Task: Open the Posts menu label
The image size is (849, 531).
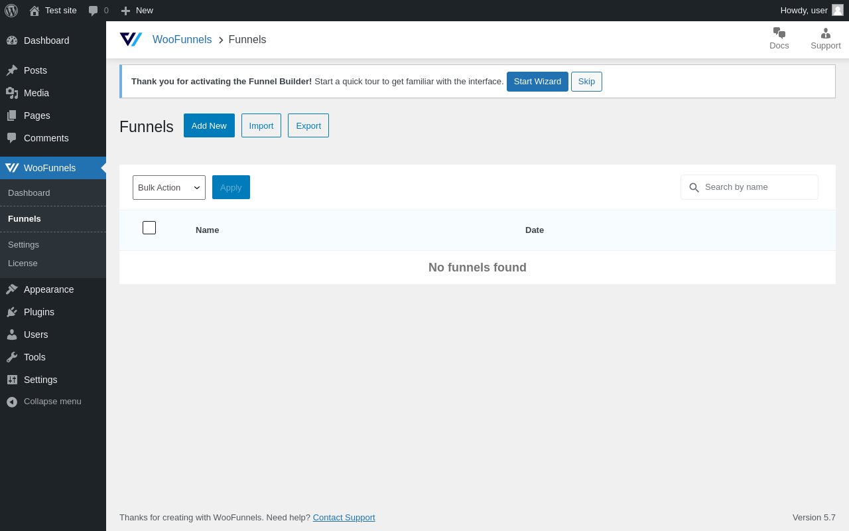Action: [x=35, y=70]
